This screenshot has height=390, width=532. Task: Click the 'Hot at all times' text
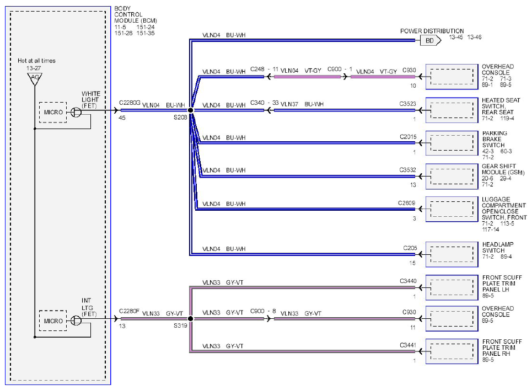(x=36, y=61)
